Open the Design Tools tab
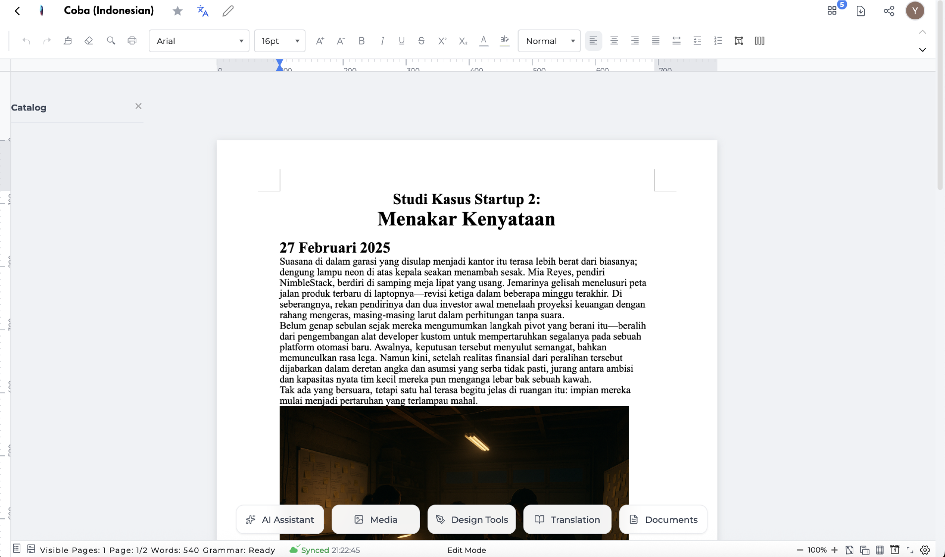 point(472,519)
